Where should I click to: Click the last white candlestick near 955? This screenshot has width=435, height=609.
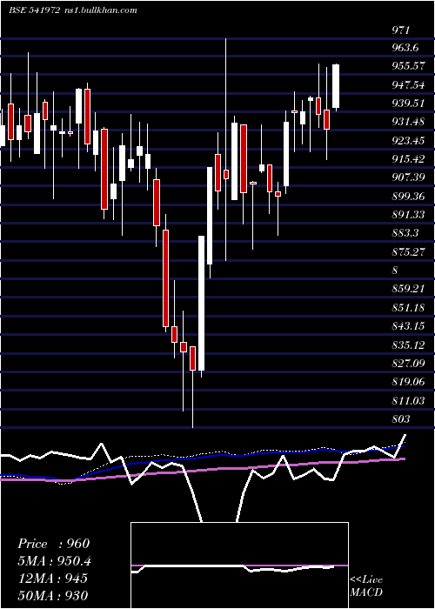[336, 86]
